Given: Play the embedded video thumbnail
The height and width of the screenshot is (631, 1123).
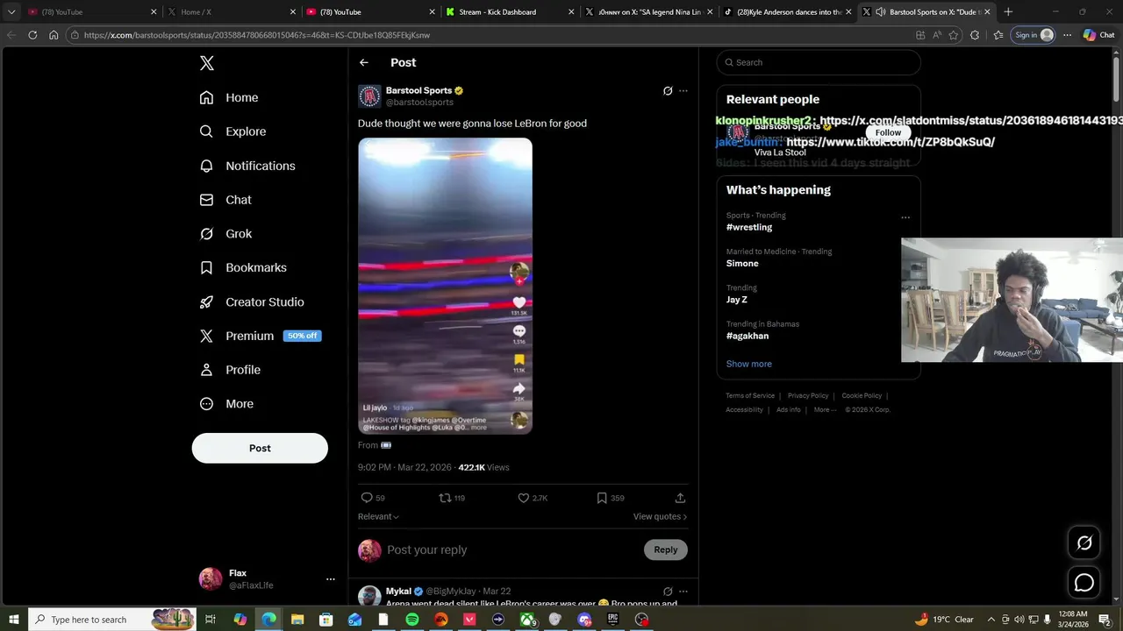Looking at the screenshot, I should click(x=445, y=286).
